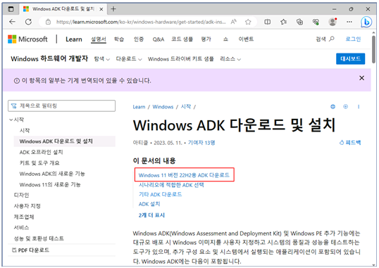Image resolution: width=379 pixels, height=268 pixels.
Task: Open article more actions vertical dots
Action: click(x=359, y=106)
